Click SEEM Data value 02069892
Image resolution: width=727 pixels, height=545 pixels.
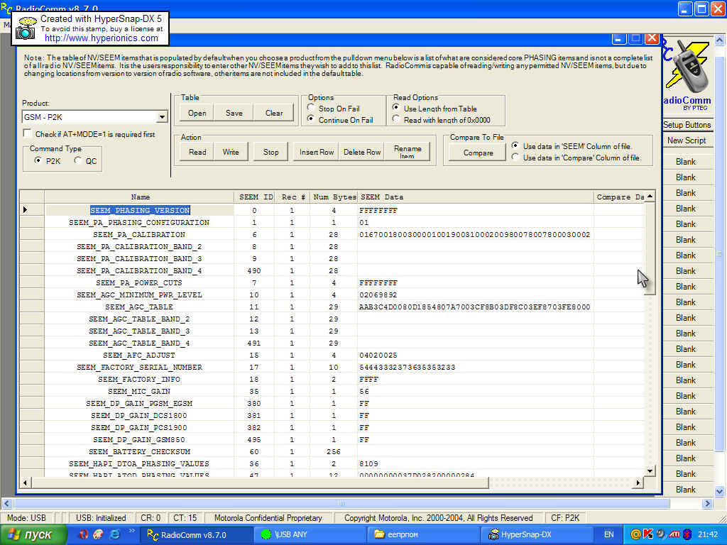click(x=378, y=294)
